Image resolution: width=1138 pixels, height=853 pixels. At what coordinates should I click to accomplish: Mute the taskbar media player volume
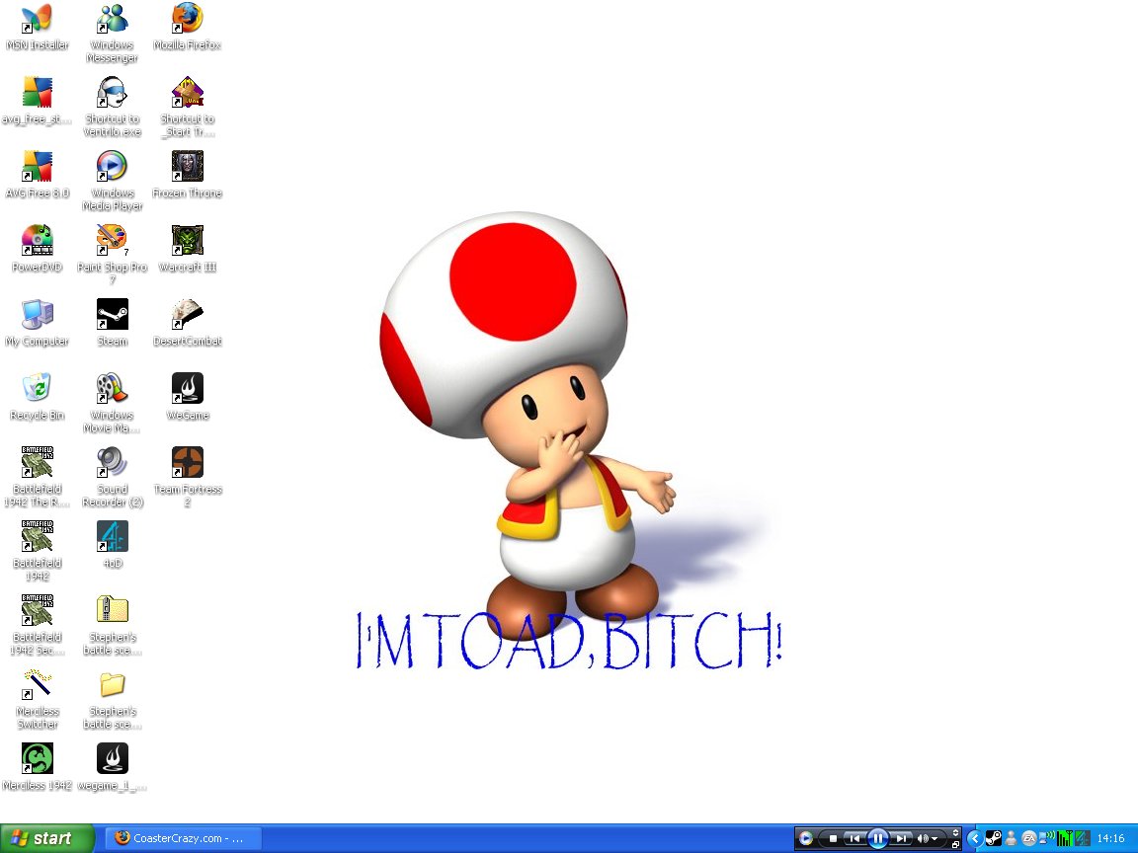923,838
